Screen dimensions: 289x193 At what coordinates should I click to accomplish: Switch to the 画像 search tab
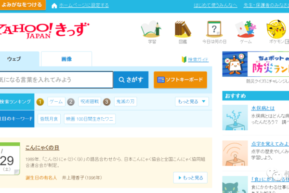[x=66, y=59]
